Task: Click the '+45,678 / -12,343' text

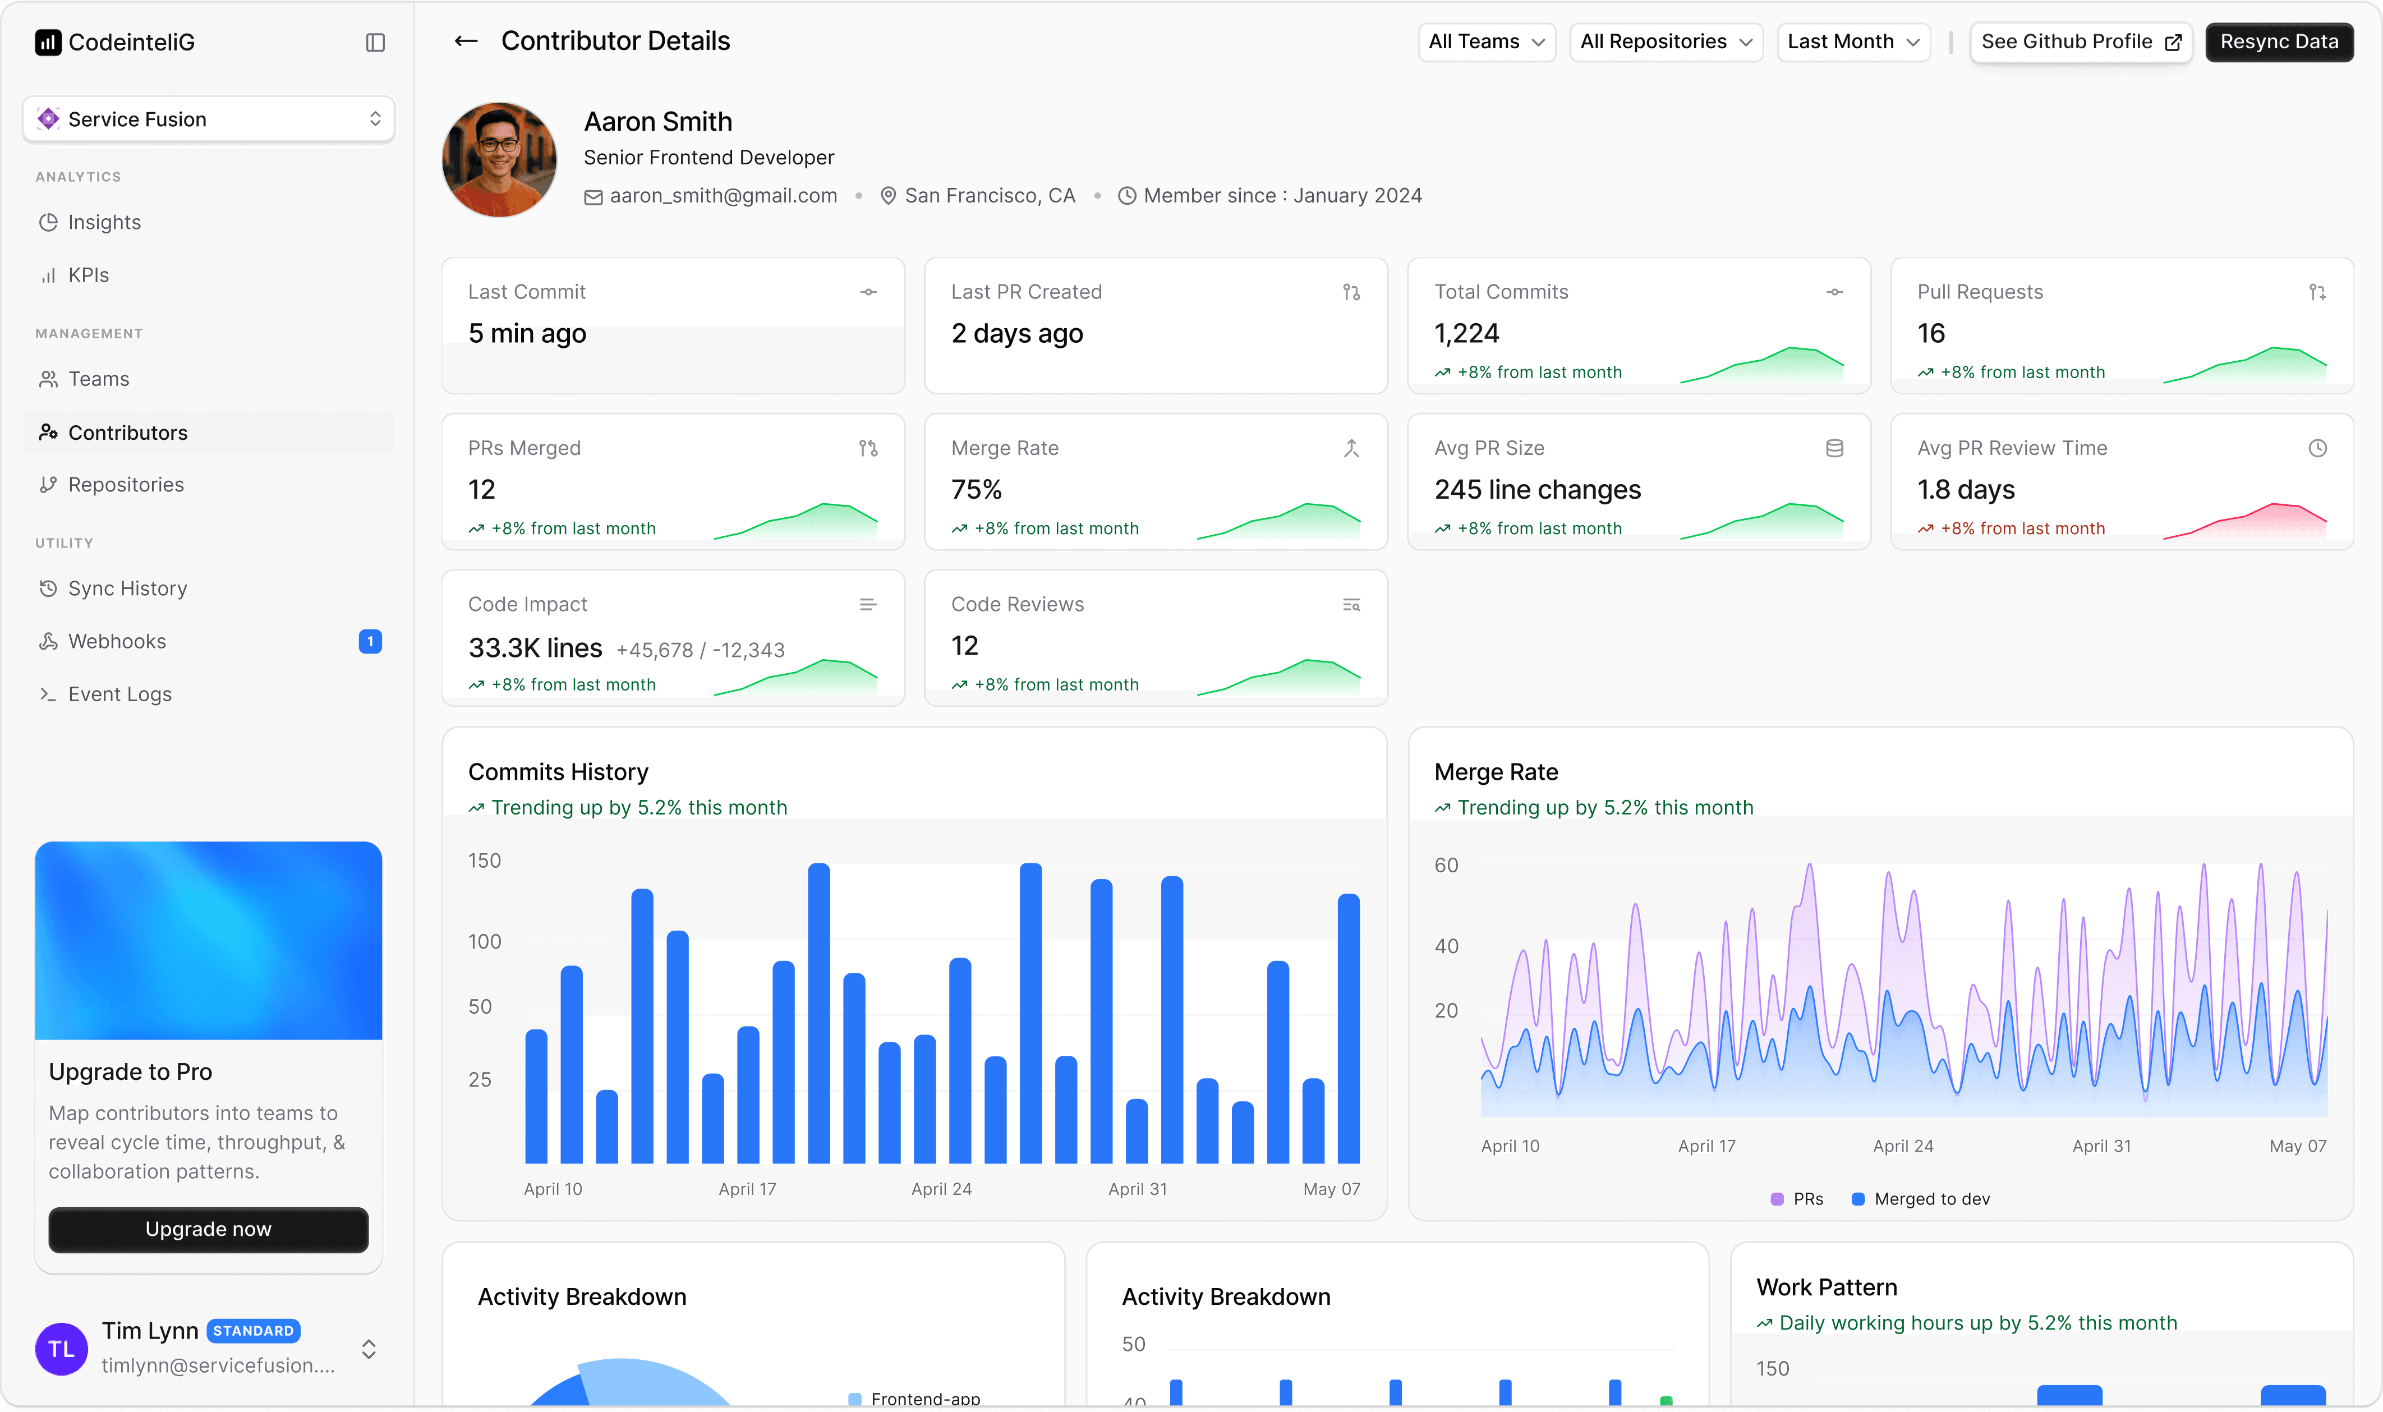Action: coord(700,650)
